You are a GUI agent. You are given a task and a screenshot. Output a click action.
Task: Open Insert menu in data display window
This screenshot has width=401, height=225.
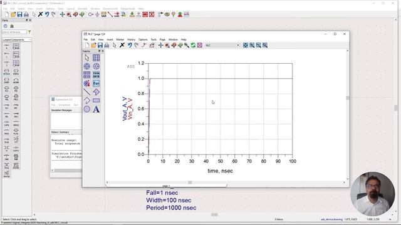coord(110,39)
